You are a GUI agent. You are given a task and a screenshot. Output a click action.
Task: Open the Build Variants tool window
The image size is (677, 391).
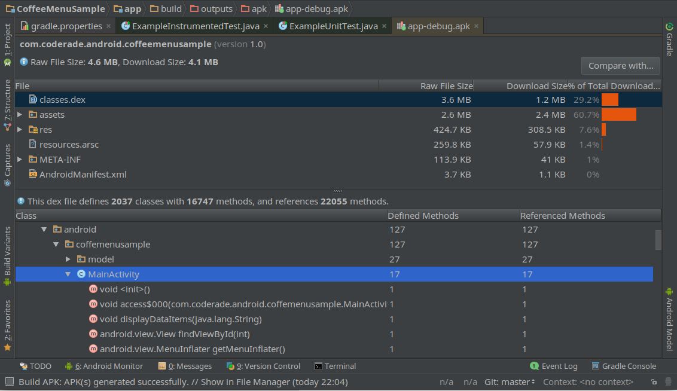[x=7, y=256]
